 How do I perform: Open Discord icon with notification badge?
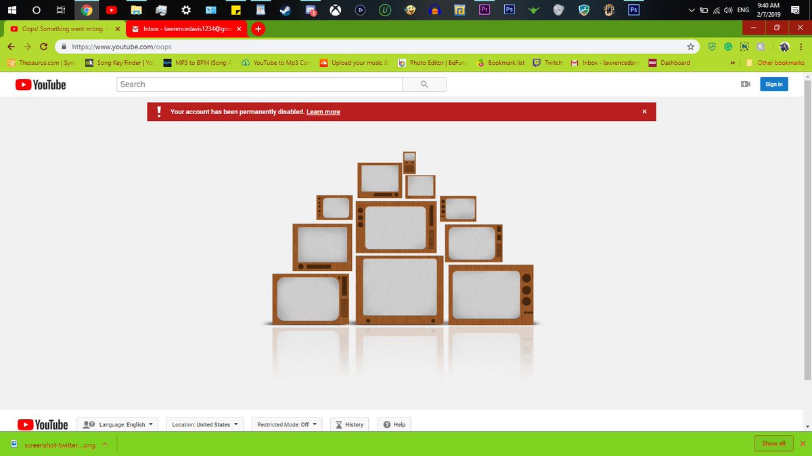311,10
